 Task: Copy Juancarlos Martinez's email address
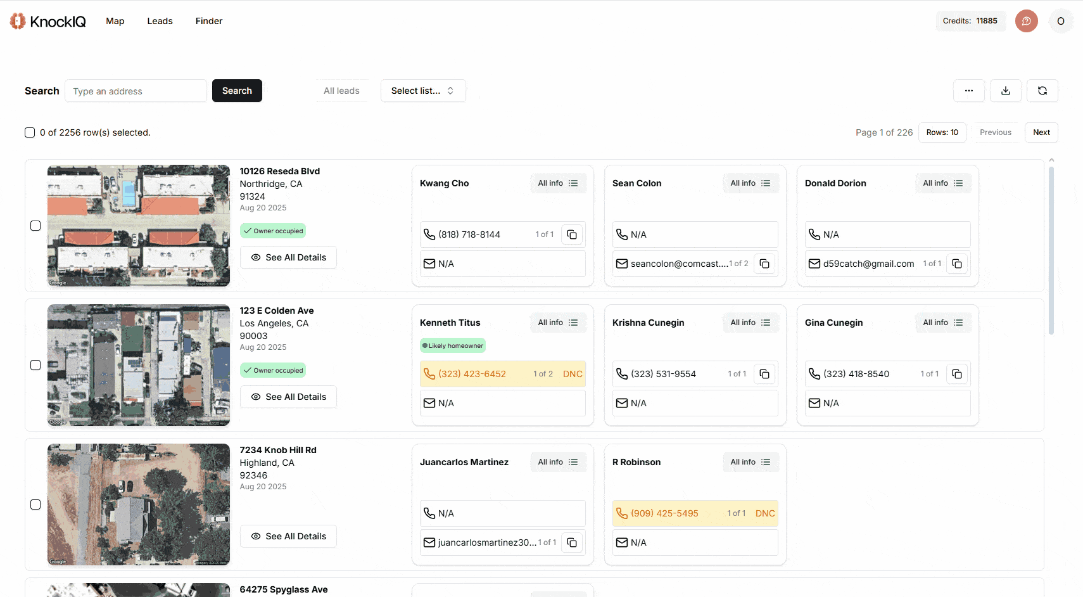(x=572, y=542)
